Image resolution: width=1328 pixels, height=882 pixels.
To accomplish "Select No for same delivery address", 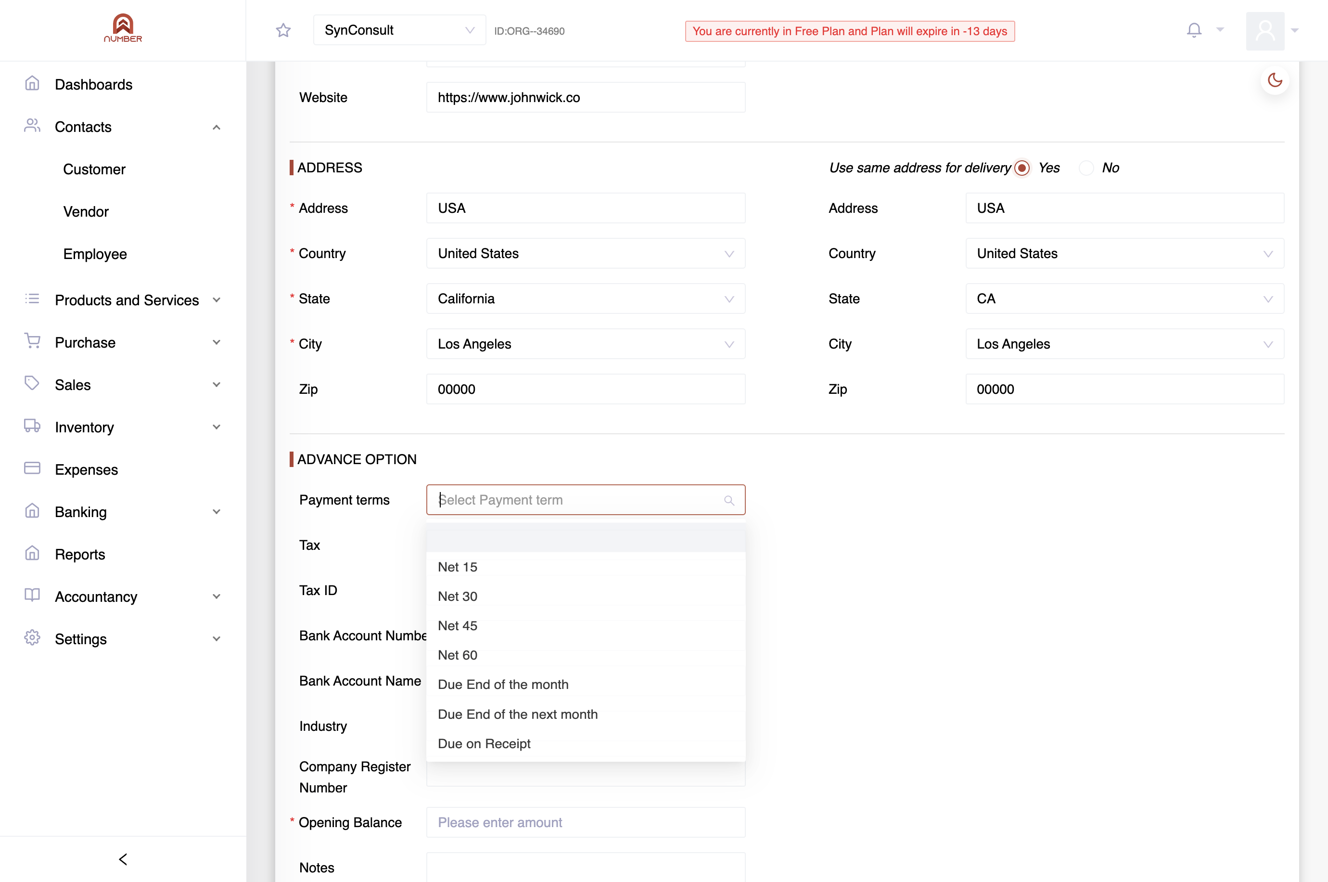I will point(1086,168).
